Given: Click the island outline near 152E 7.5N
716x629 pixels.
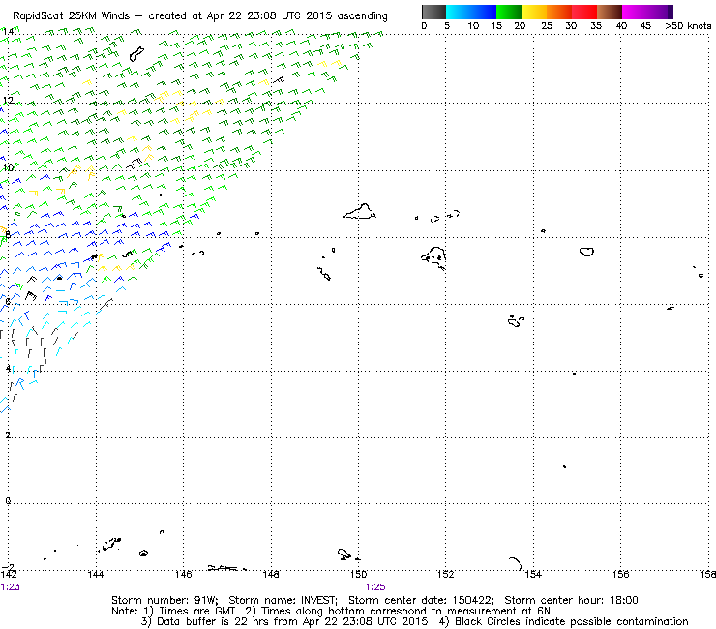Looking at the screenshot, I should [x=433, y=258].
